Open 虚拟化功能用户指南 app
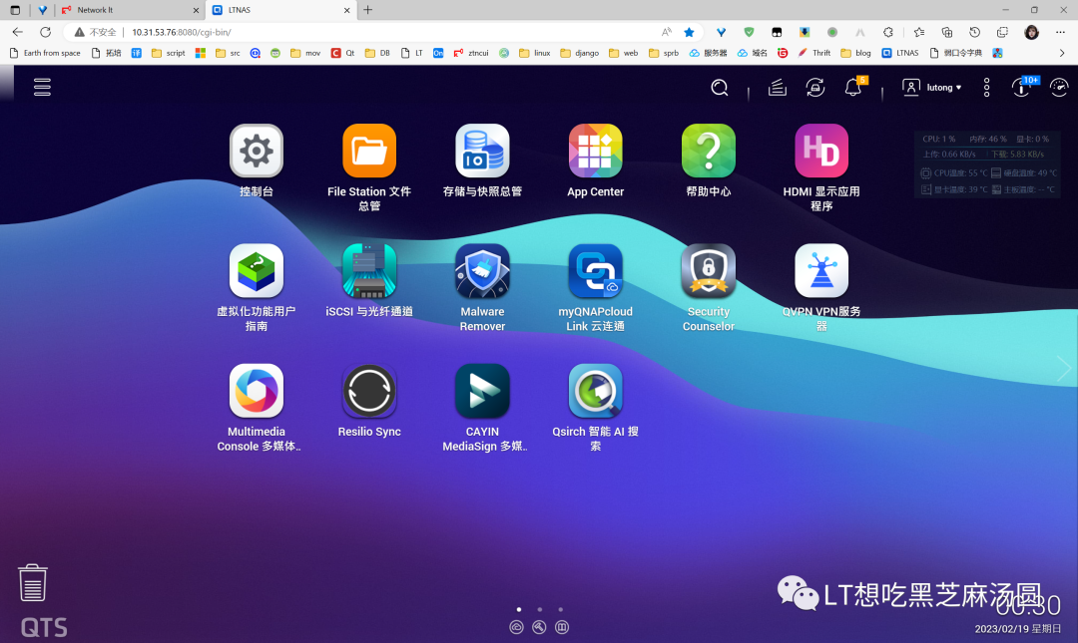This screenshot has height=643, width=1078. click(x=256, y=271)
